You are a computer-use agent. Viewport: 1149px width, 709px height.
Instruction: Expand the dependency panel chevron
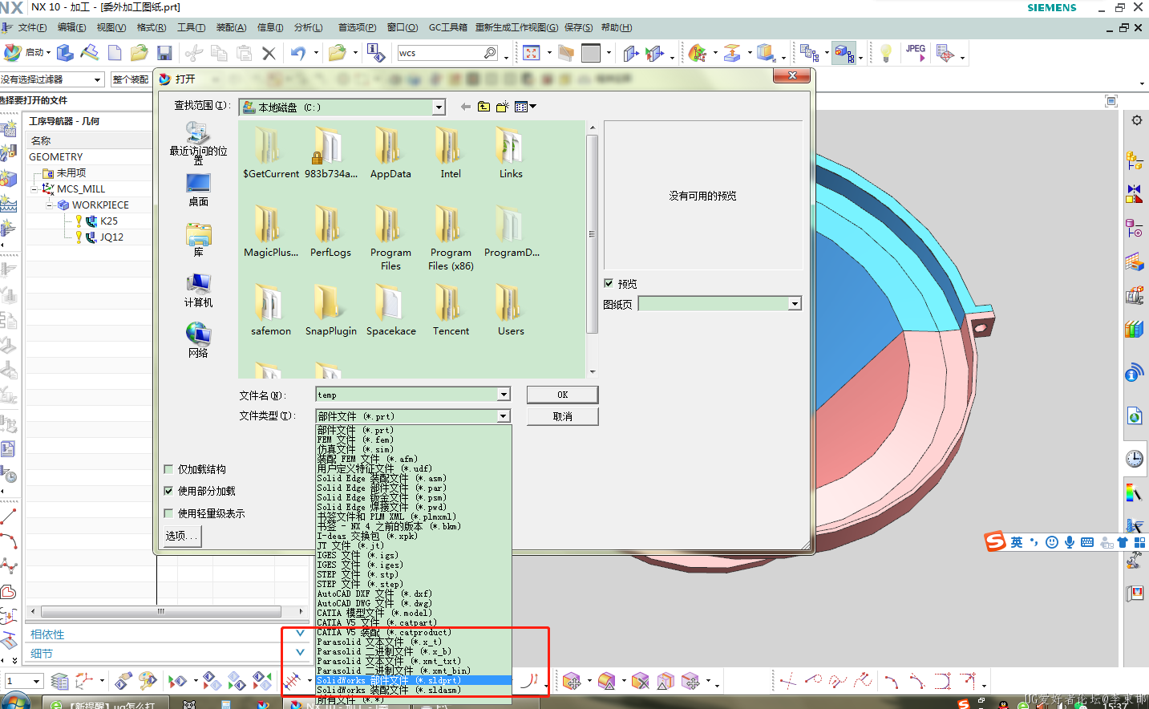click(300, 634)
